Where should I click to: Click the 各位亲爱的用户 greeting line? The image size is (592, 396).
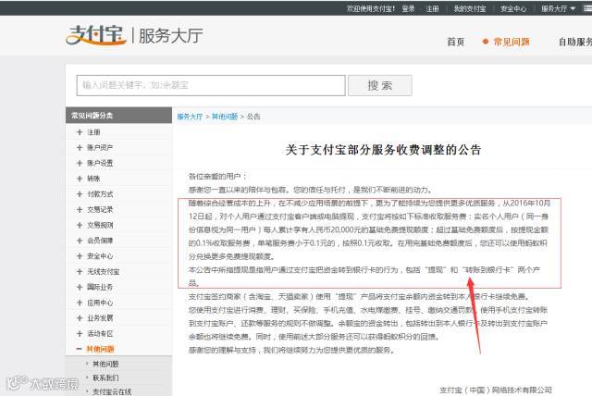point(217,177)
